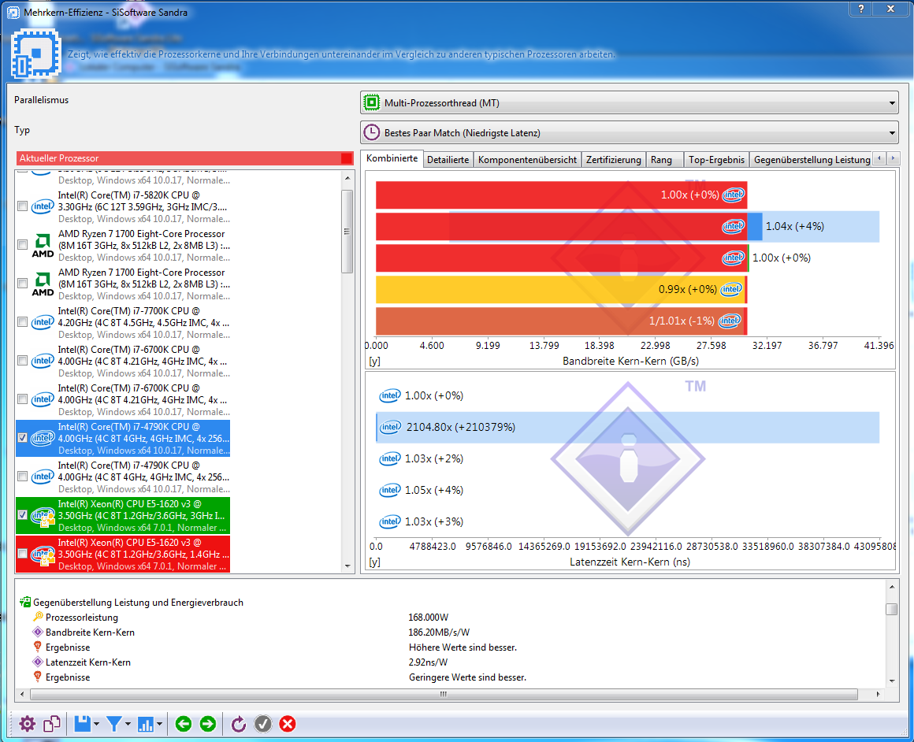This screenshot has height=742, width=914.
Task: Go forward with the green right arrow
Action: (207, 724)
